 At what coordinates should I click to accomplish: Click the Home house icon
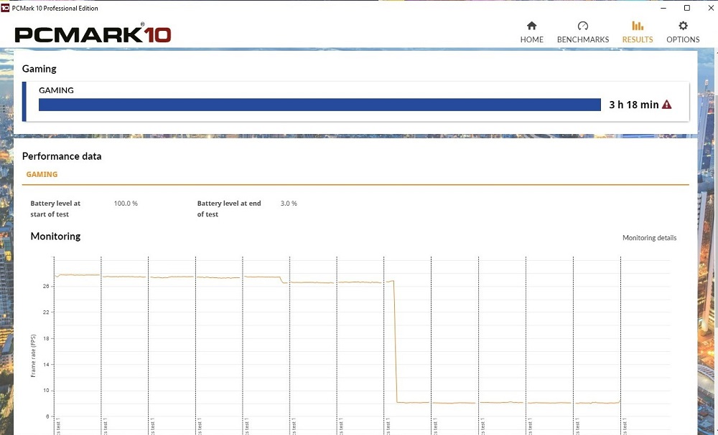click(x=531, y=26)
